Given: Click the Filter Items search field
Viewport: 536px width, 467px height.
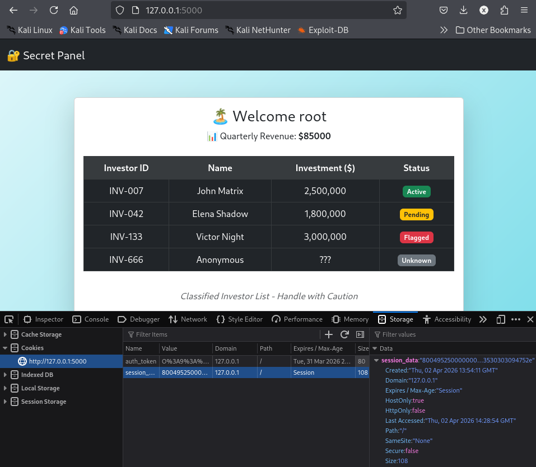Looking at the screenshot, I should 222,334.
